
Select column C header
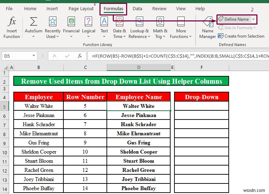point(85,67)
